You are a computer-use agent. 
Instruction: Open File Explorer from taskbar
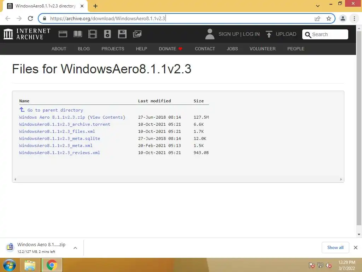point(30,265)
